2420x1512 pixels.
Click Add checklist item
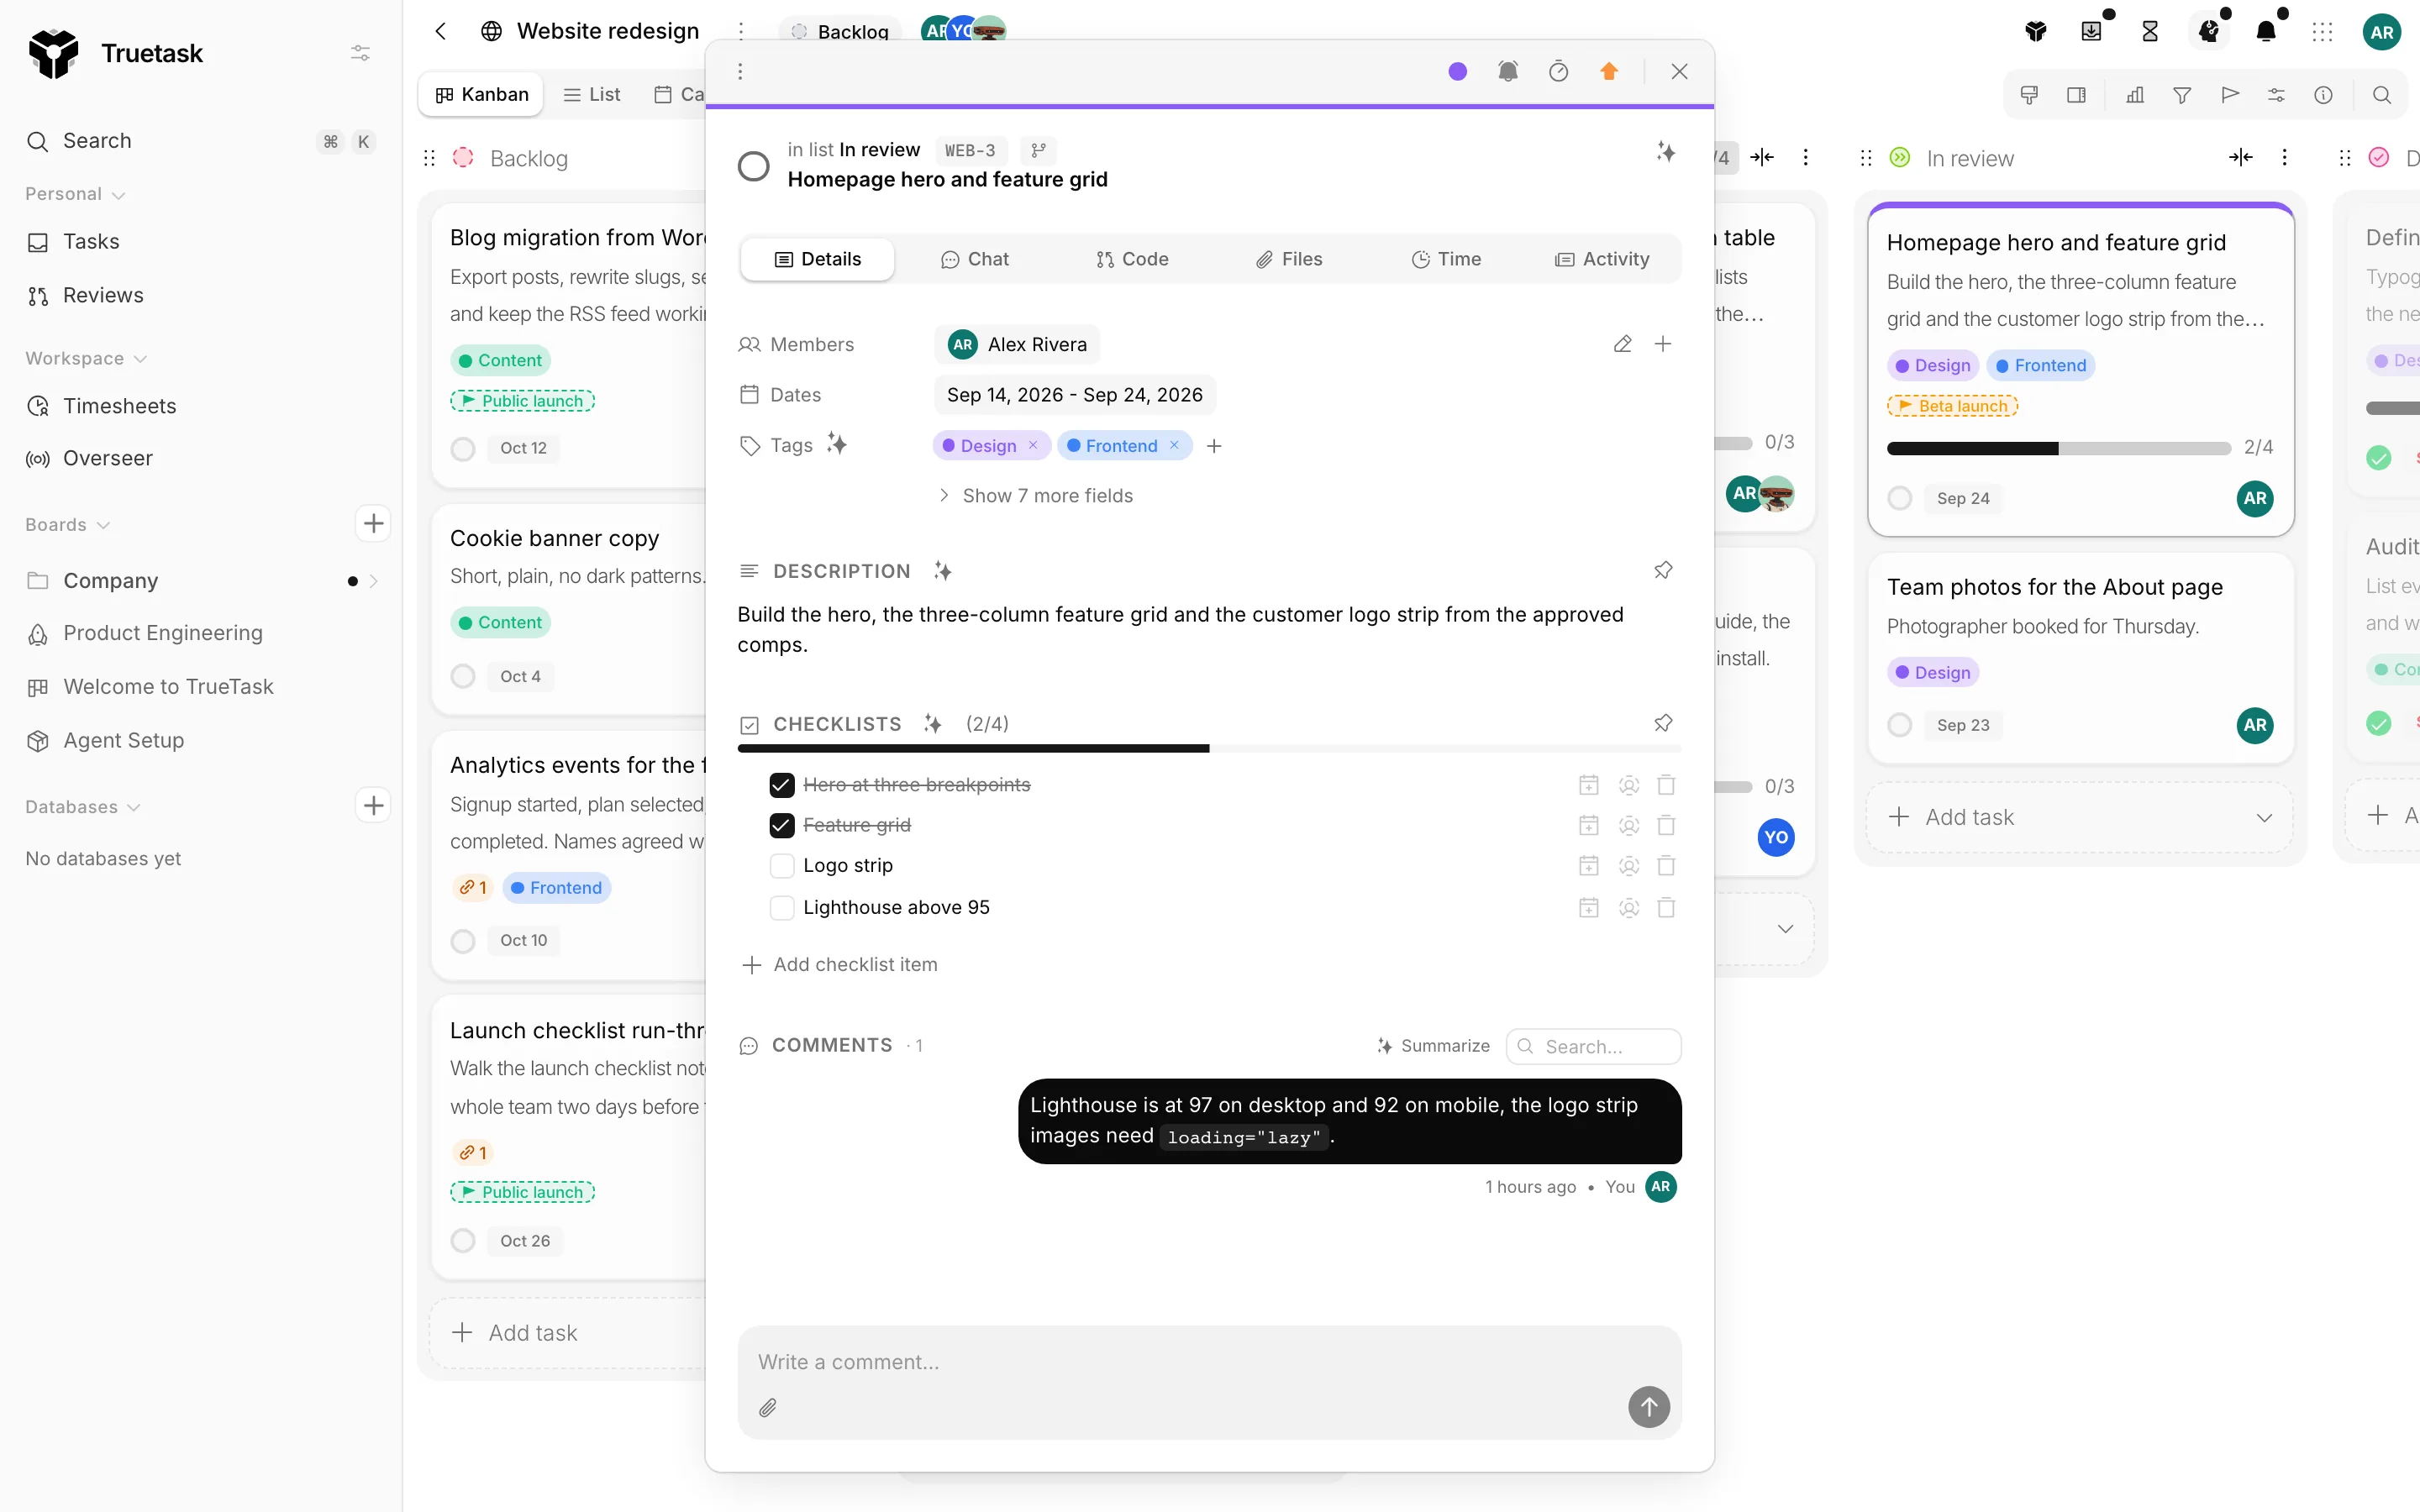[x=840, y=965]
